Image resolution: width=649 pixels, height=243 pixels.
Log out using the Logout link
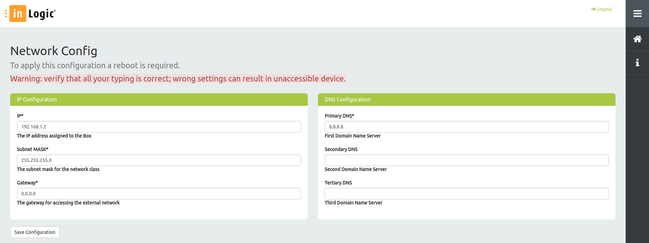pos(601,9)
